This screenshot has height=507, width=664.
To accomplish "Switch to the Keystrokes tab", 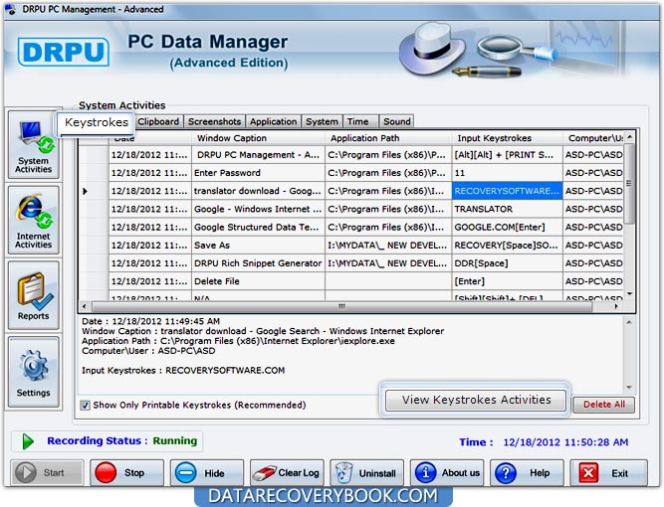I will tap(97, 123).
